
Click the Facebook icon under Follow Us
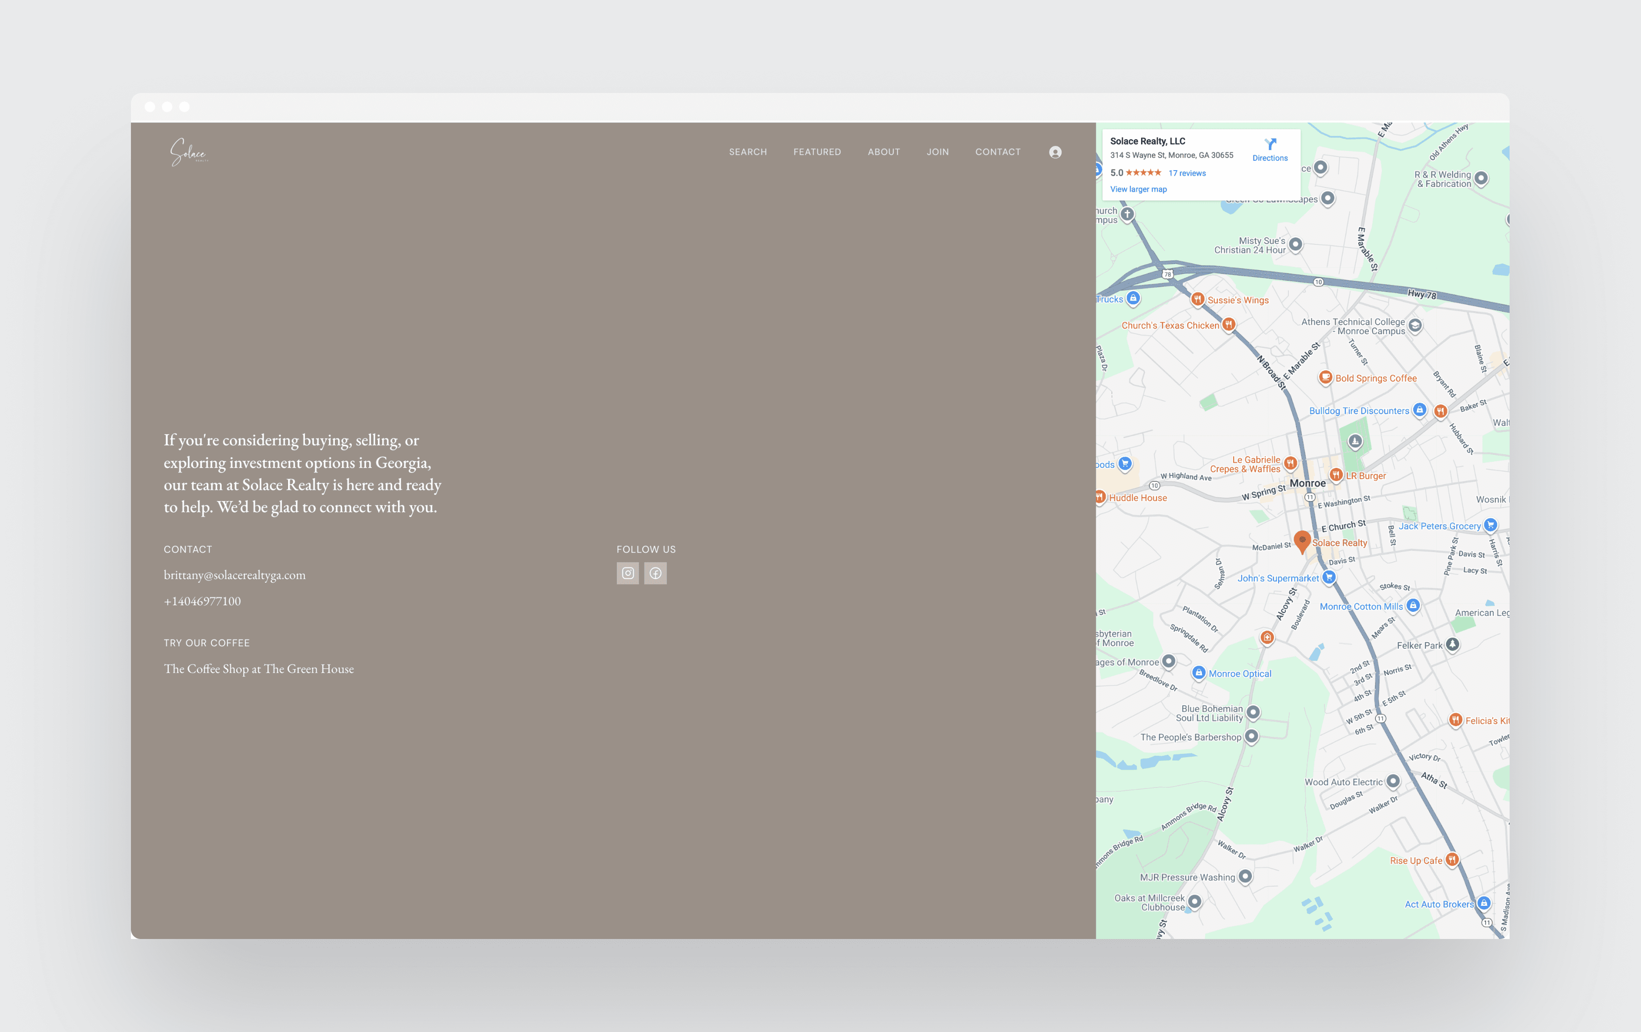655,573
